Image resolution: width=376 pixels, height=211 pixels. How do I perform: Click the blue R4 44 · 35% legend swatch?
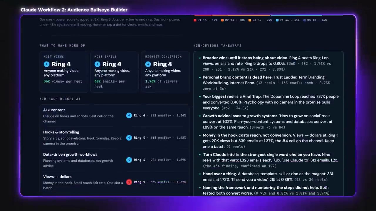click(277, 20)
